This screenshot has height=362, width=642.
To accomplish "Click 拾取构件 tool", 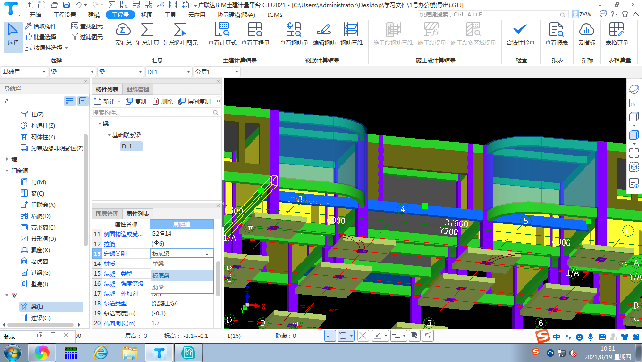I will pyautogui.click(x=41, y=26).
